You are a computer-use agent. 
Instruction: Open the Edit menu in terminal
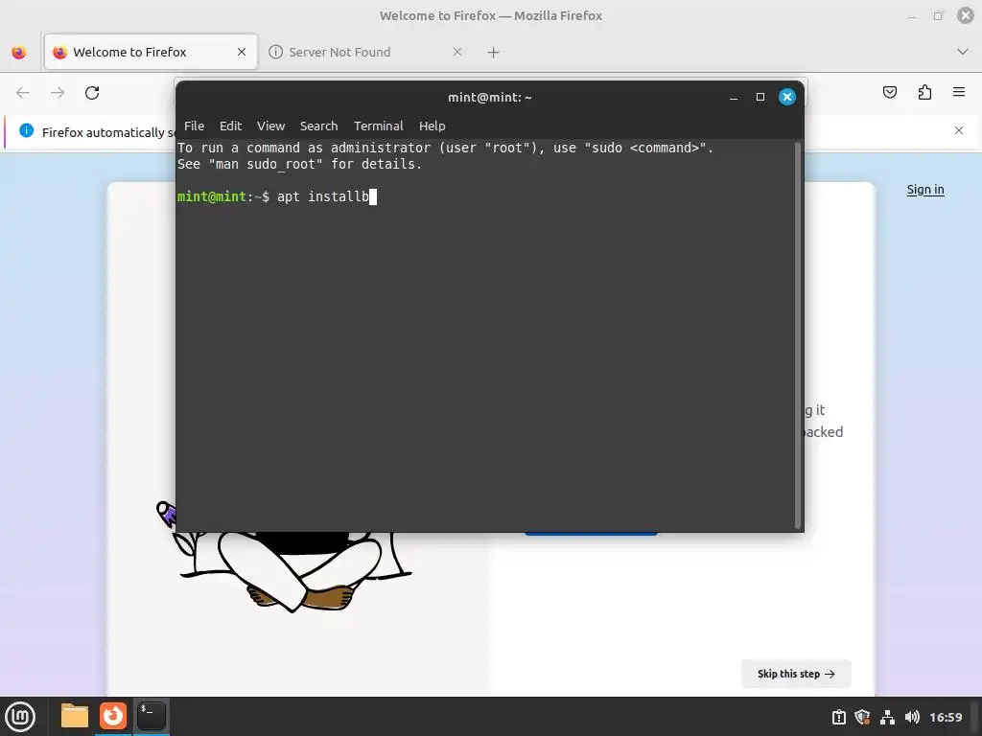pos(230,126)
